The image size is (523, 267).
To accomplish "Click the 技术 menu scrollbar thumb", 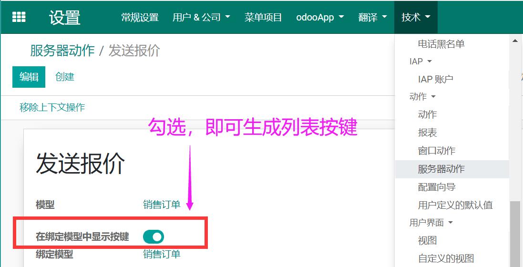I will pos(515,234).
